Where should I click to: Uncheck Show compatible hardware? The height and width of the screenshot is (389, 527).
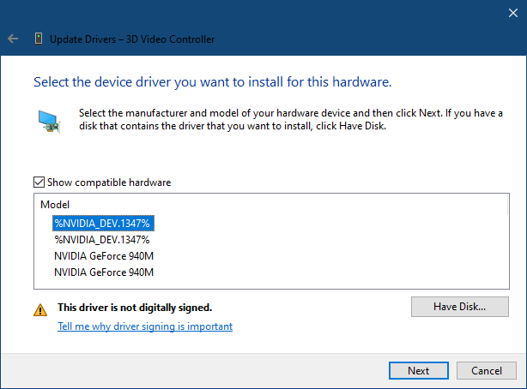click(39, 183)
